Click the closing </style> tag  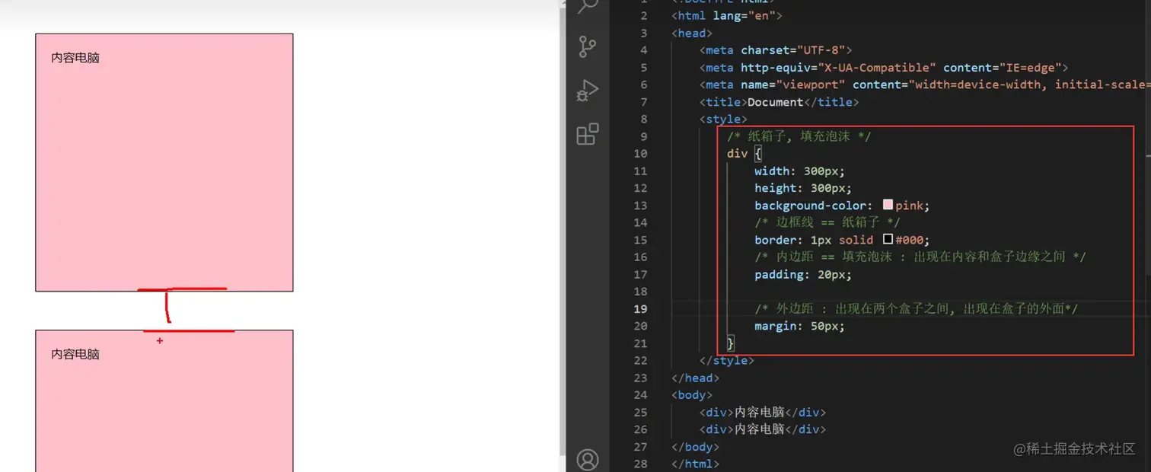pyautogui.click(x=727, y=360)
